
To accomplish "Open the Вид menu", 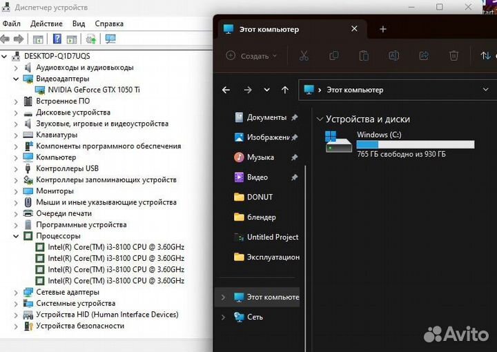I will tap(79, 23).
